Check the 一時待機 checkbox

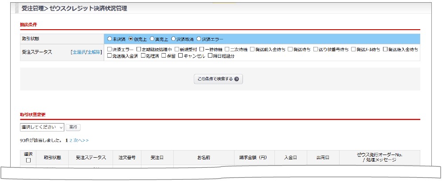tap(202, 49)
